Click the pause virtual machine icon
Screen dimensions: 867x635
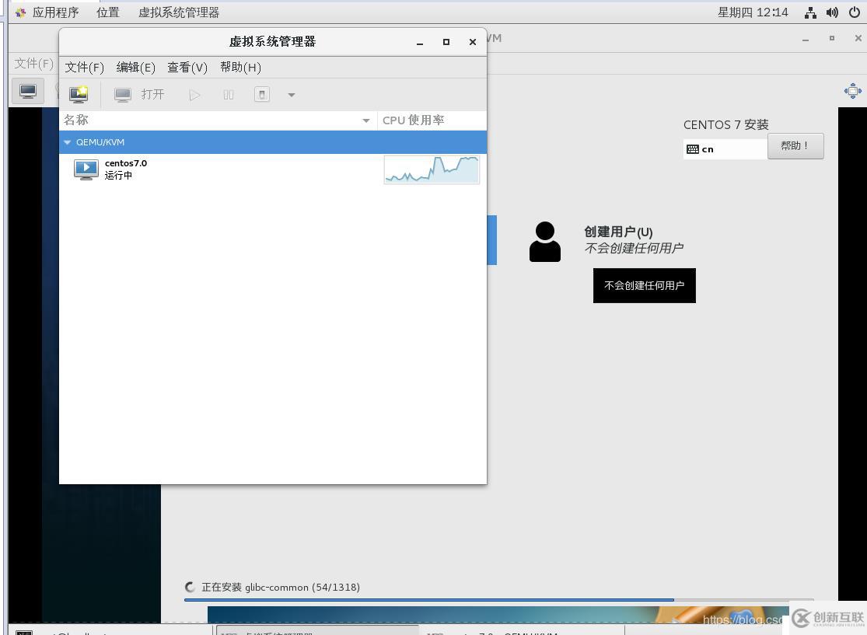pyautogui.click(x=229, y=95)
